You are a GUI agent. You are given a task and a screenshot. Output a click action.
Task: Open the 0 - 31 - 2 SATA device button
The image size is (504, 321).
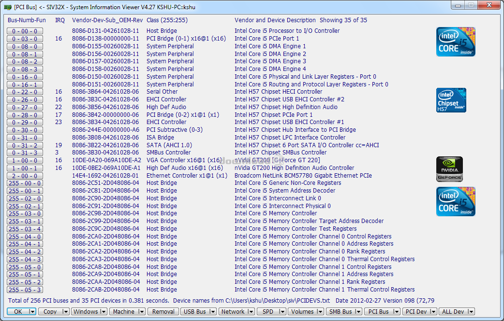point(25,146)
